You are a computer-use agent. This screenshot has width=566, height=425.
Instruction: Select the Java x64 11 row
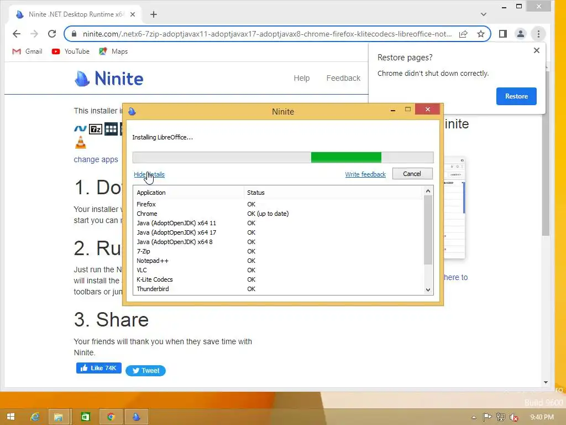[278, 223]
